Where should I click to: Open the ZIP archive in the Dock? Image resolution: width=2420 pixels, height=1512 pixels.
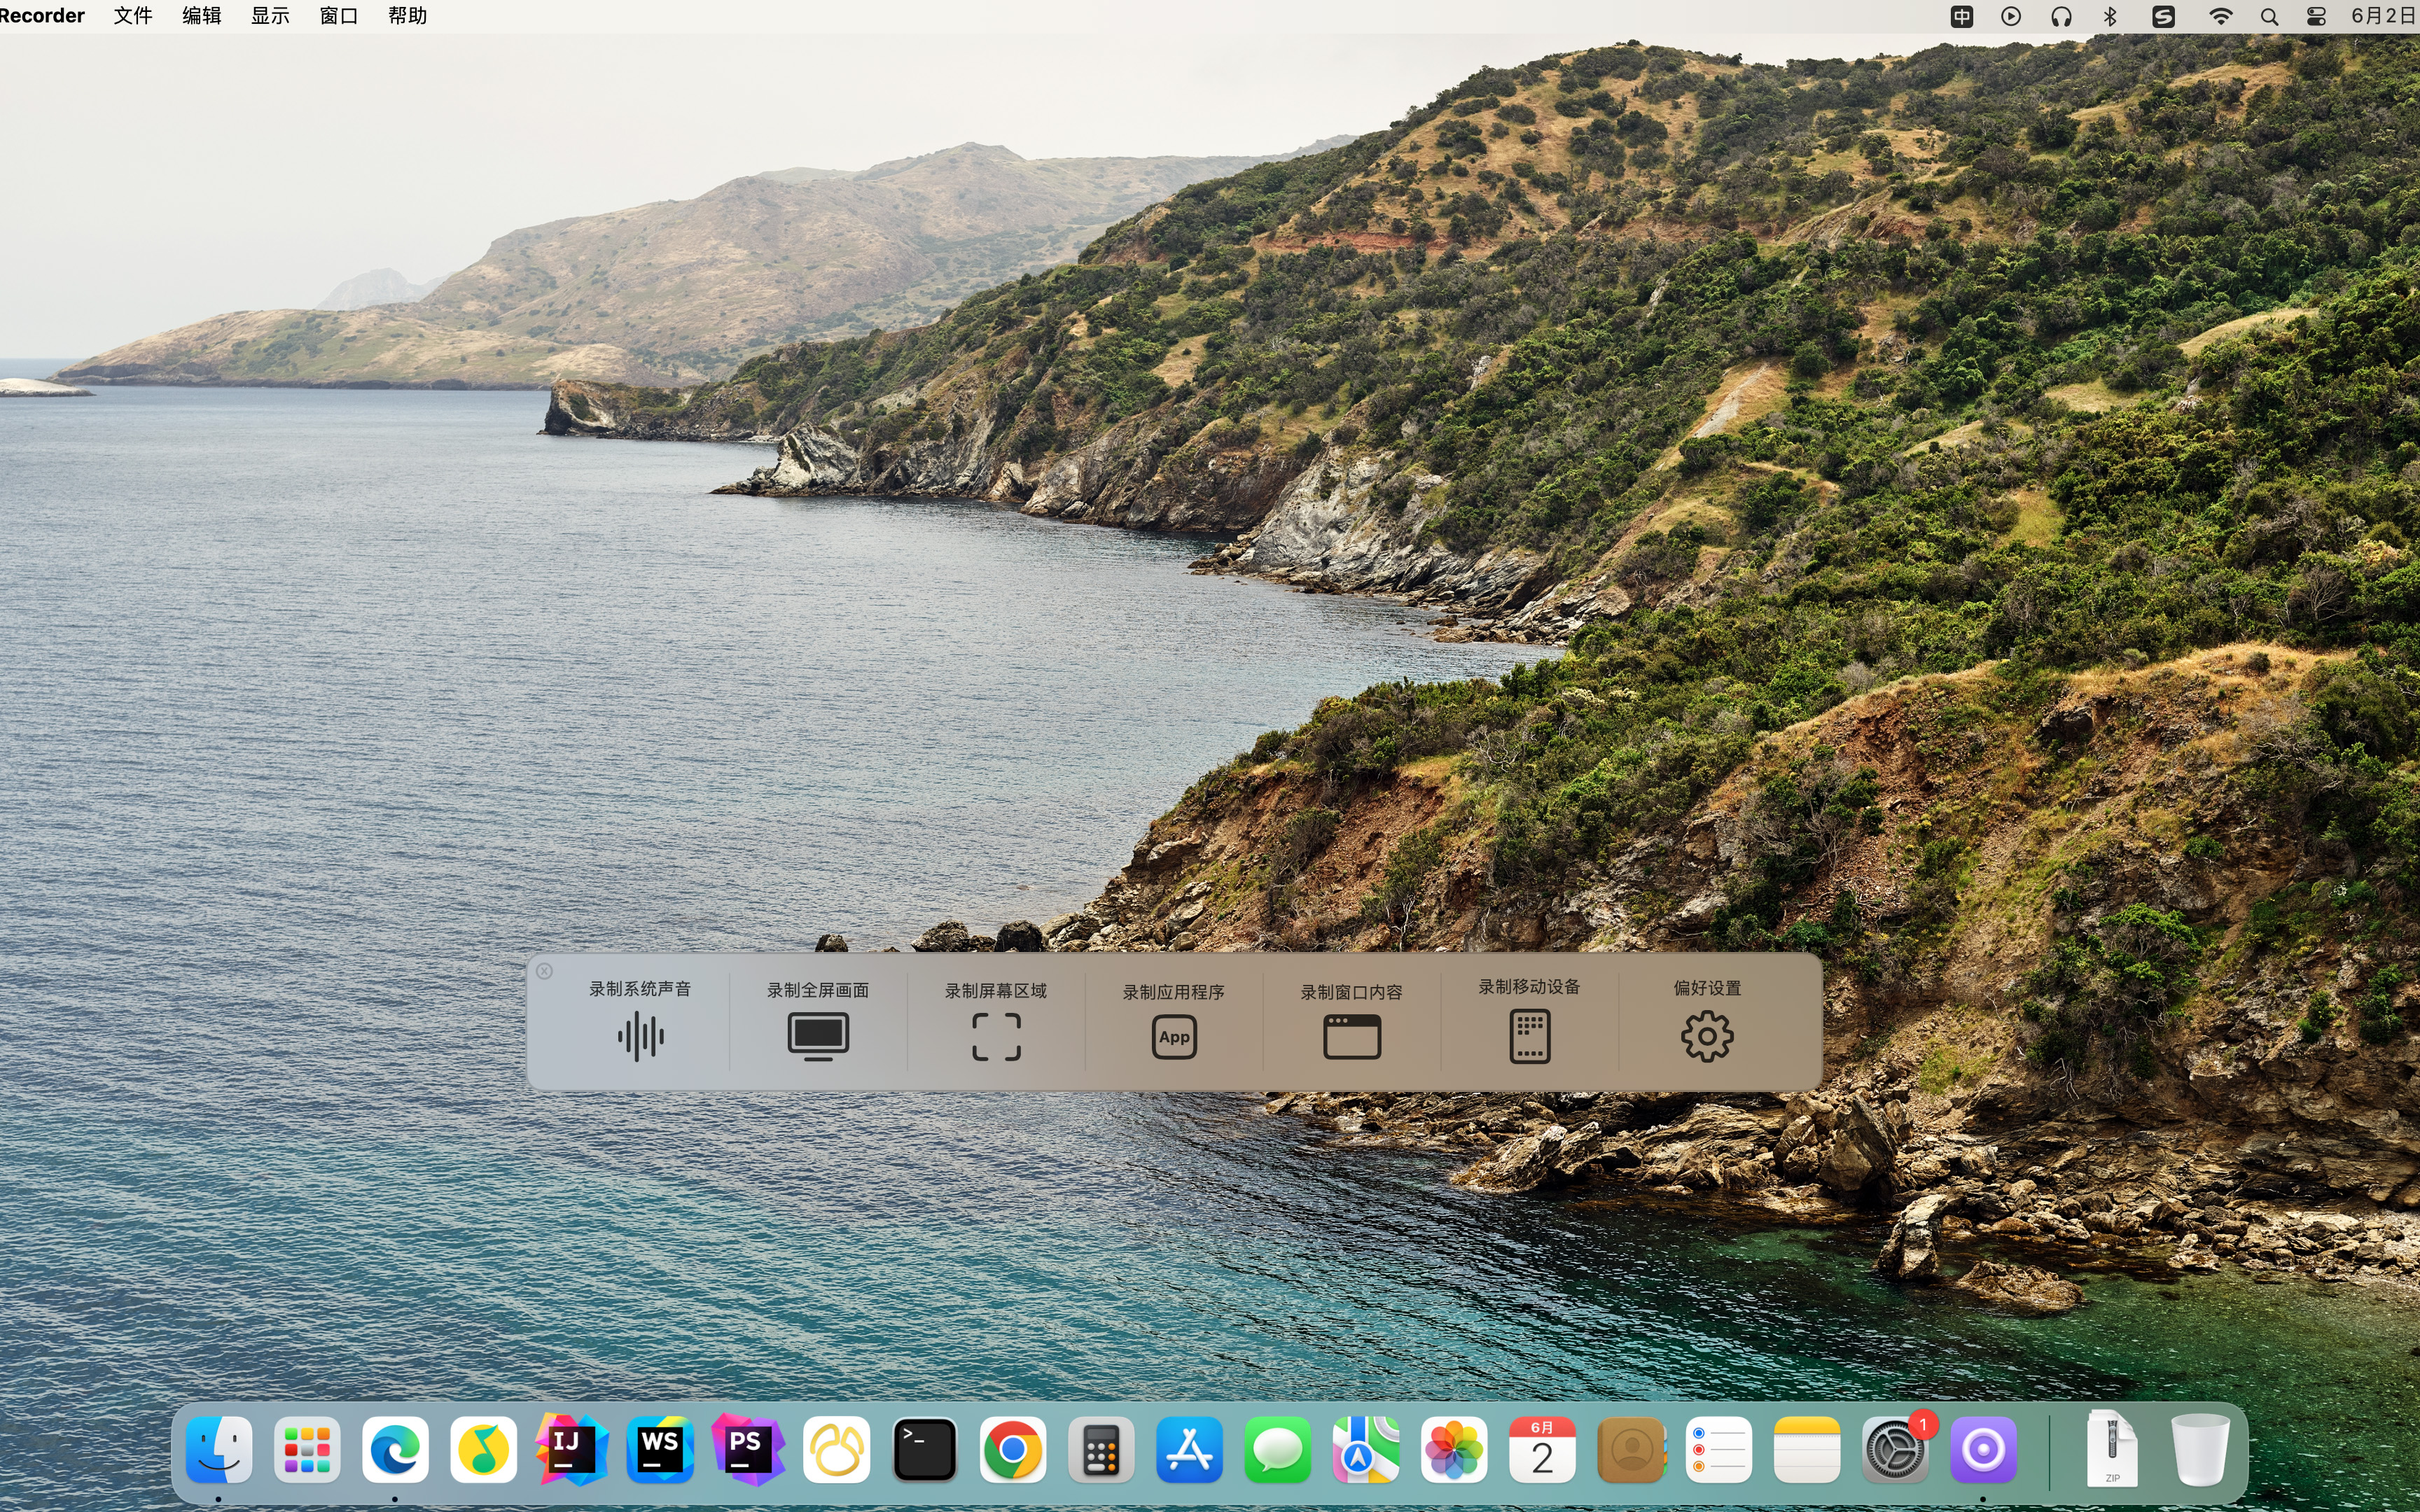pyautogui.click(x=2112, y=1449)
